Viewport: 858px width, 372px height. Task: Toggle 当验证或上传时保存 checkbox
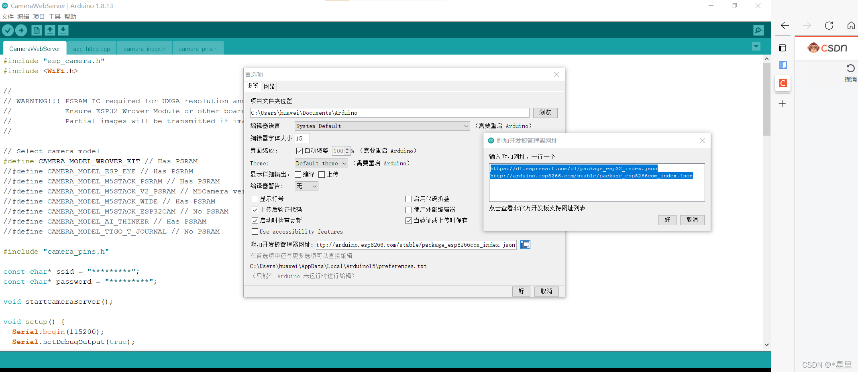409,221
